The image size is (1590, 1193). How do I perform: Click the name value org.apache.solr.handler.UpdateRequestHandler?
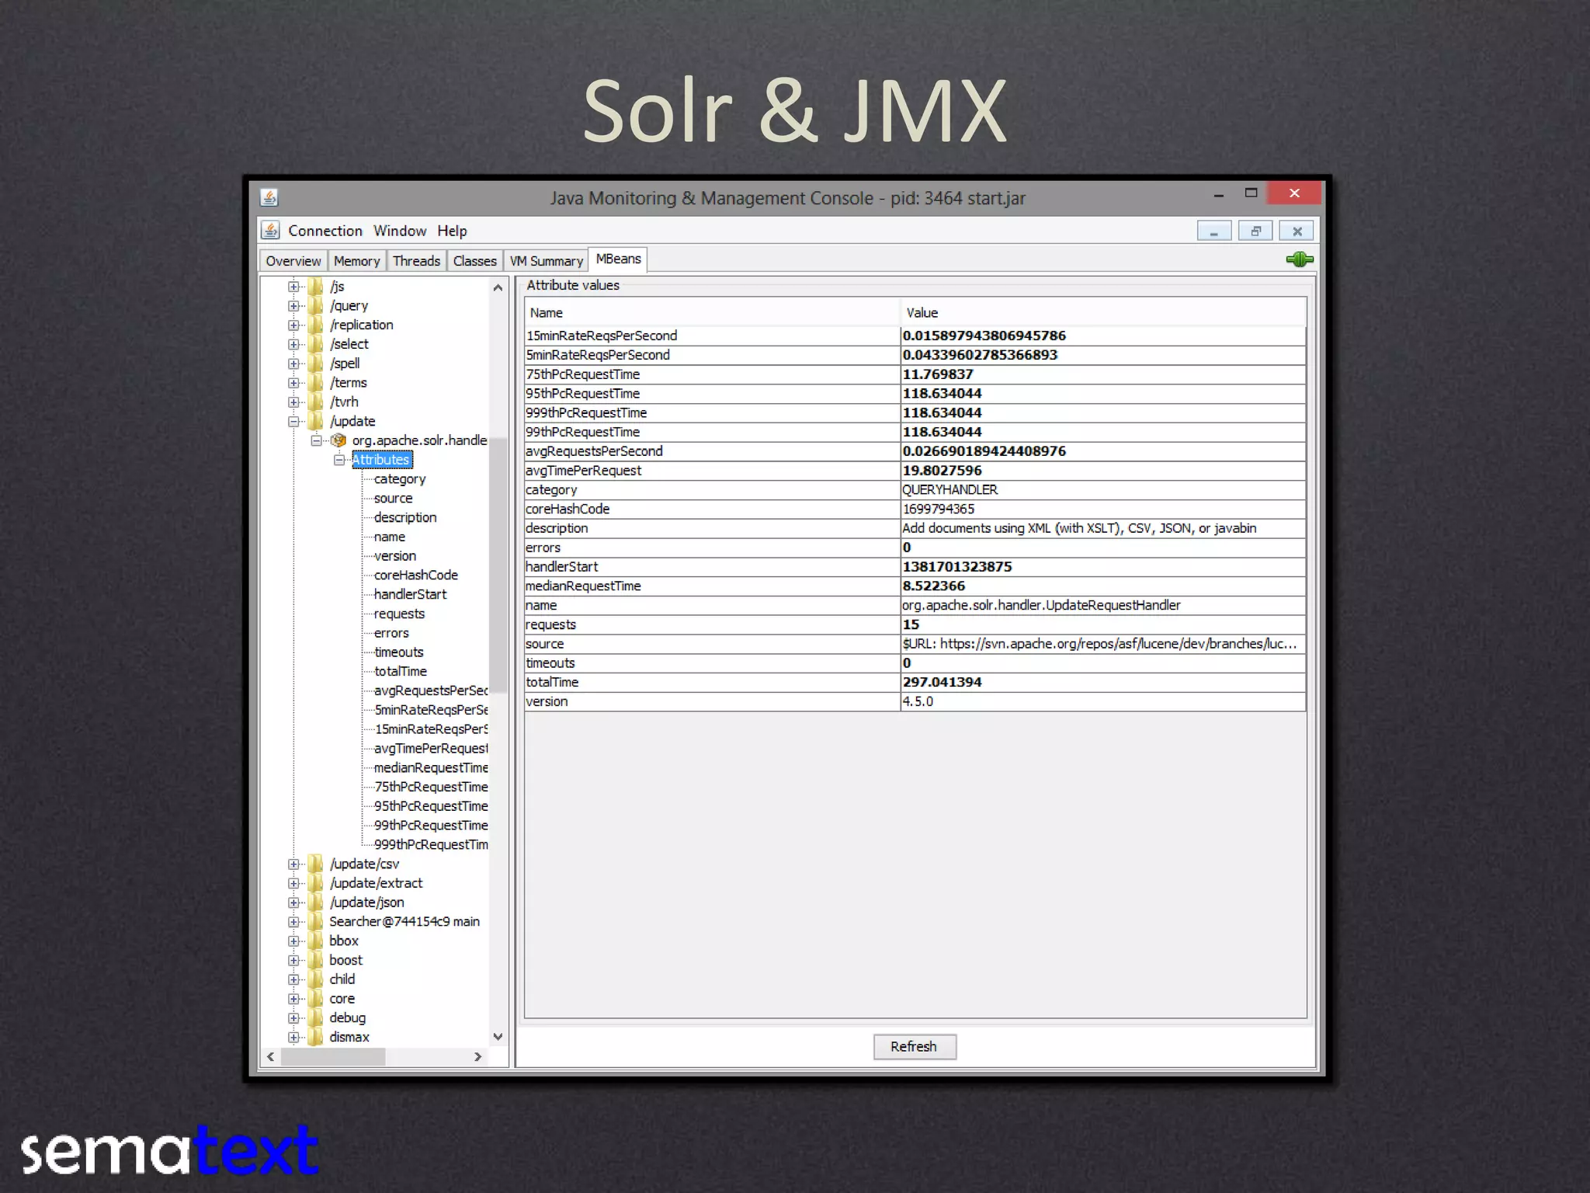pyautogui.click(x=1102, y=605)
